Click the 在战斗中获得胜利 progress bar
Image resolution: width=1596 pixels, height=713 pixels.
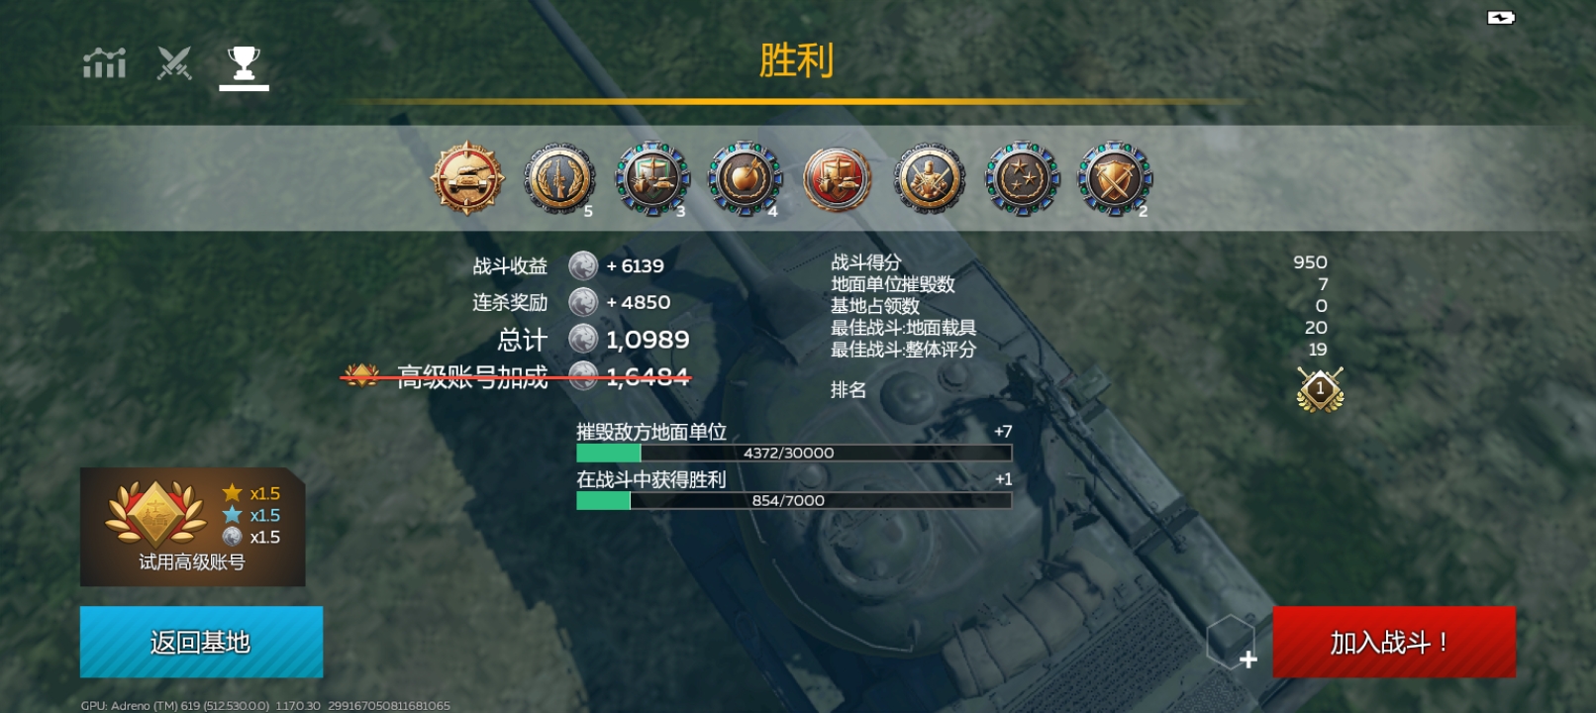794,500
